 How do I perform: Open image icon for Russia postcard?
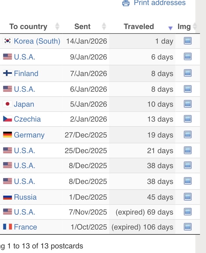point(188,197)
